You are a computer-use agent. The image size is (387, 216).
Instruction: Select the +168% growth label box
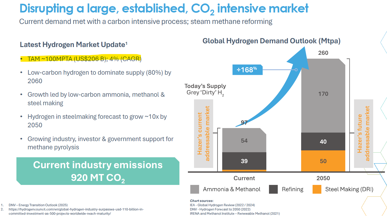click(247, 70)
